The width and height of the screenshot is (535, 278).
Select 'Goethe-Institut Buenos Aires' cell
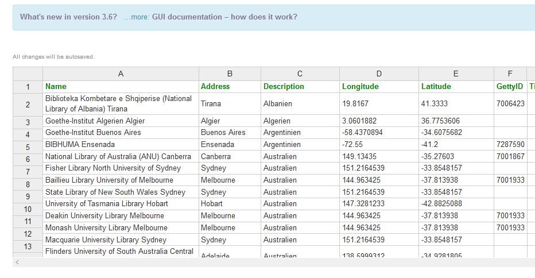(x=121, y=133)
